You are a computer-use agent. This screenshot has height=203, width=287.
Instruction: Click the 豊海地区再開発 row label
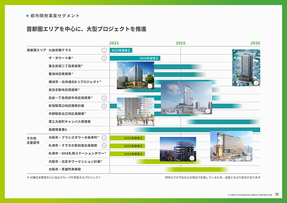coord(61,74)
